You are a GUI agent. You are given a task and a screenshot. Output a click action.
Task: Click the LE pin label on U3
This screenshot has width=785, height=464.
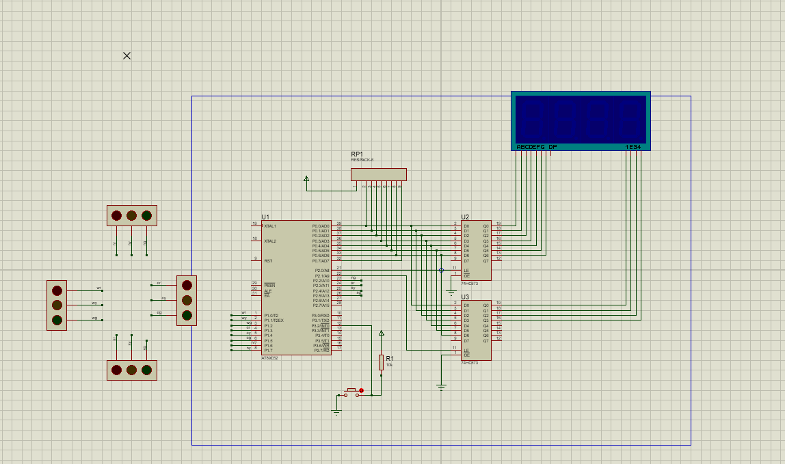[466, 351]
